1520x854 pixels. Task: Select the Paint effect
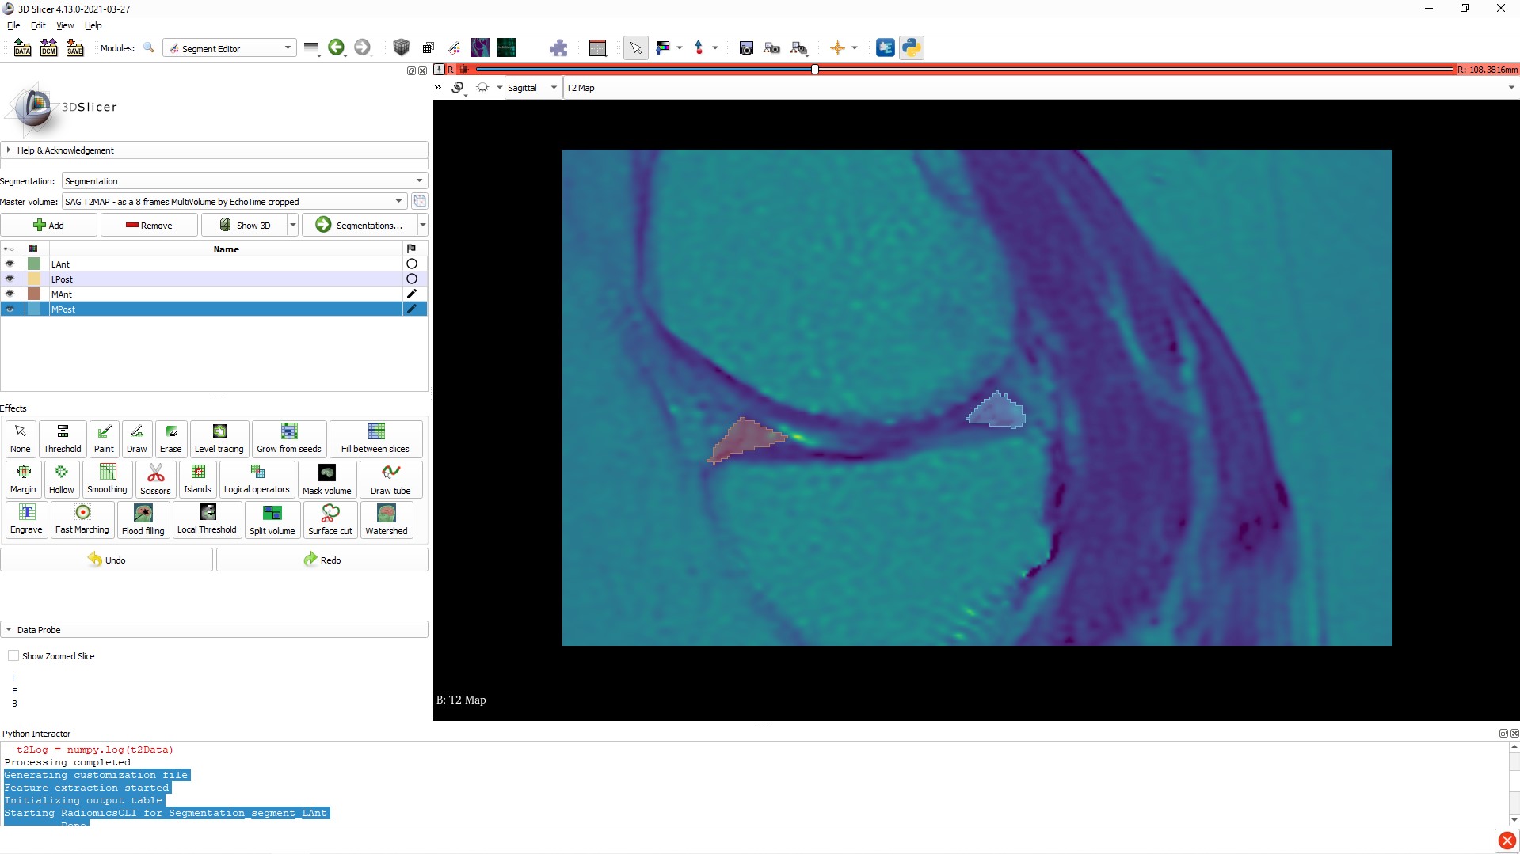pyautogui.click(x=104, y=438)
